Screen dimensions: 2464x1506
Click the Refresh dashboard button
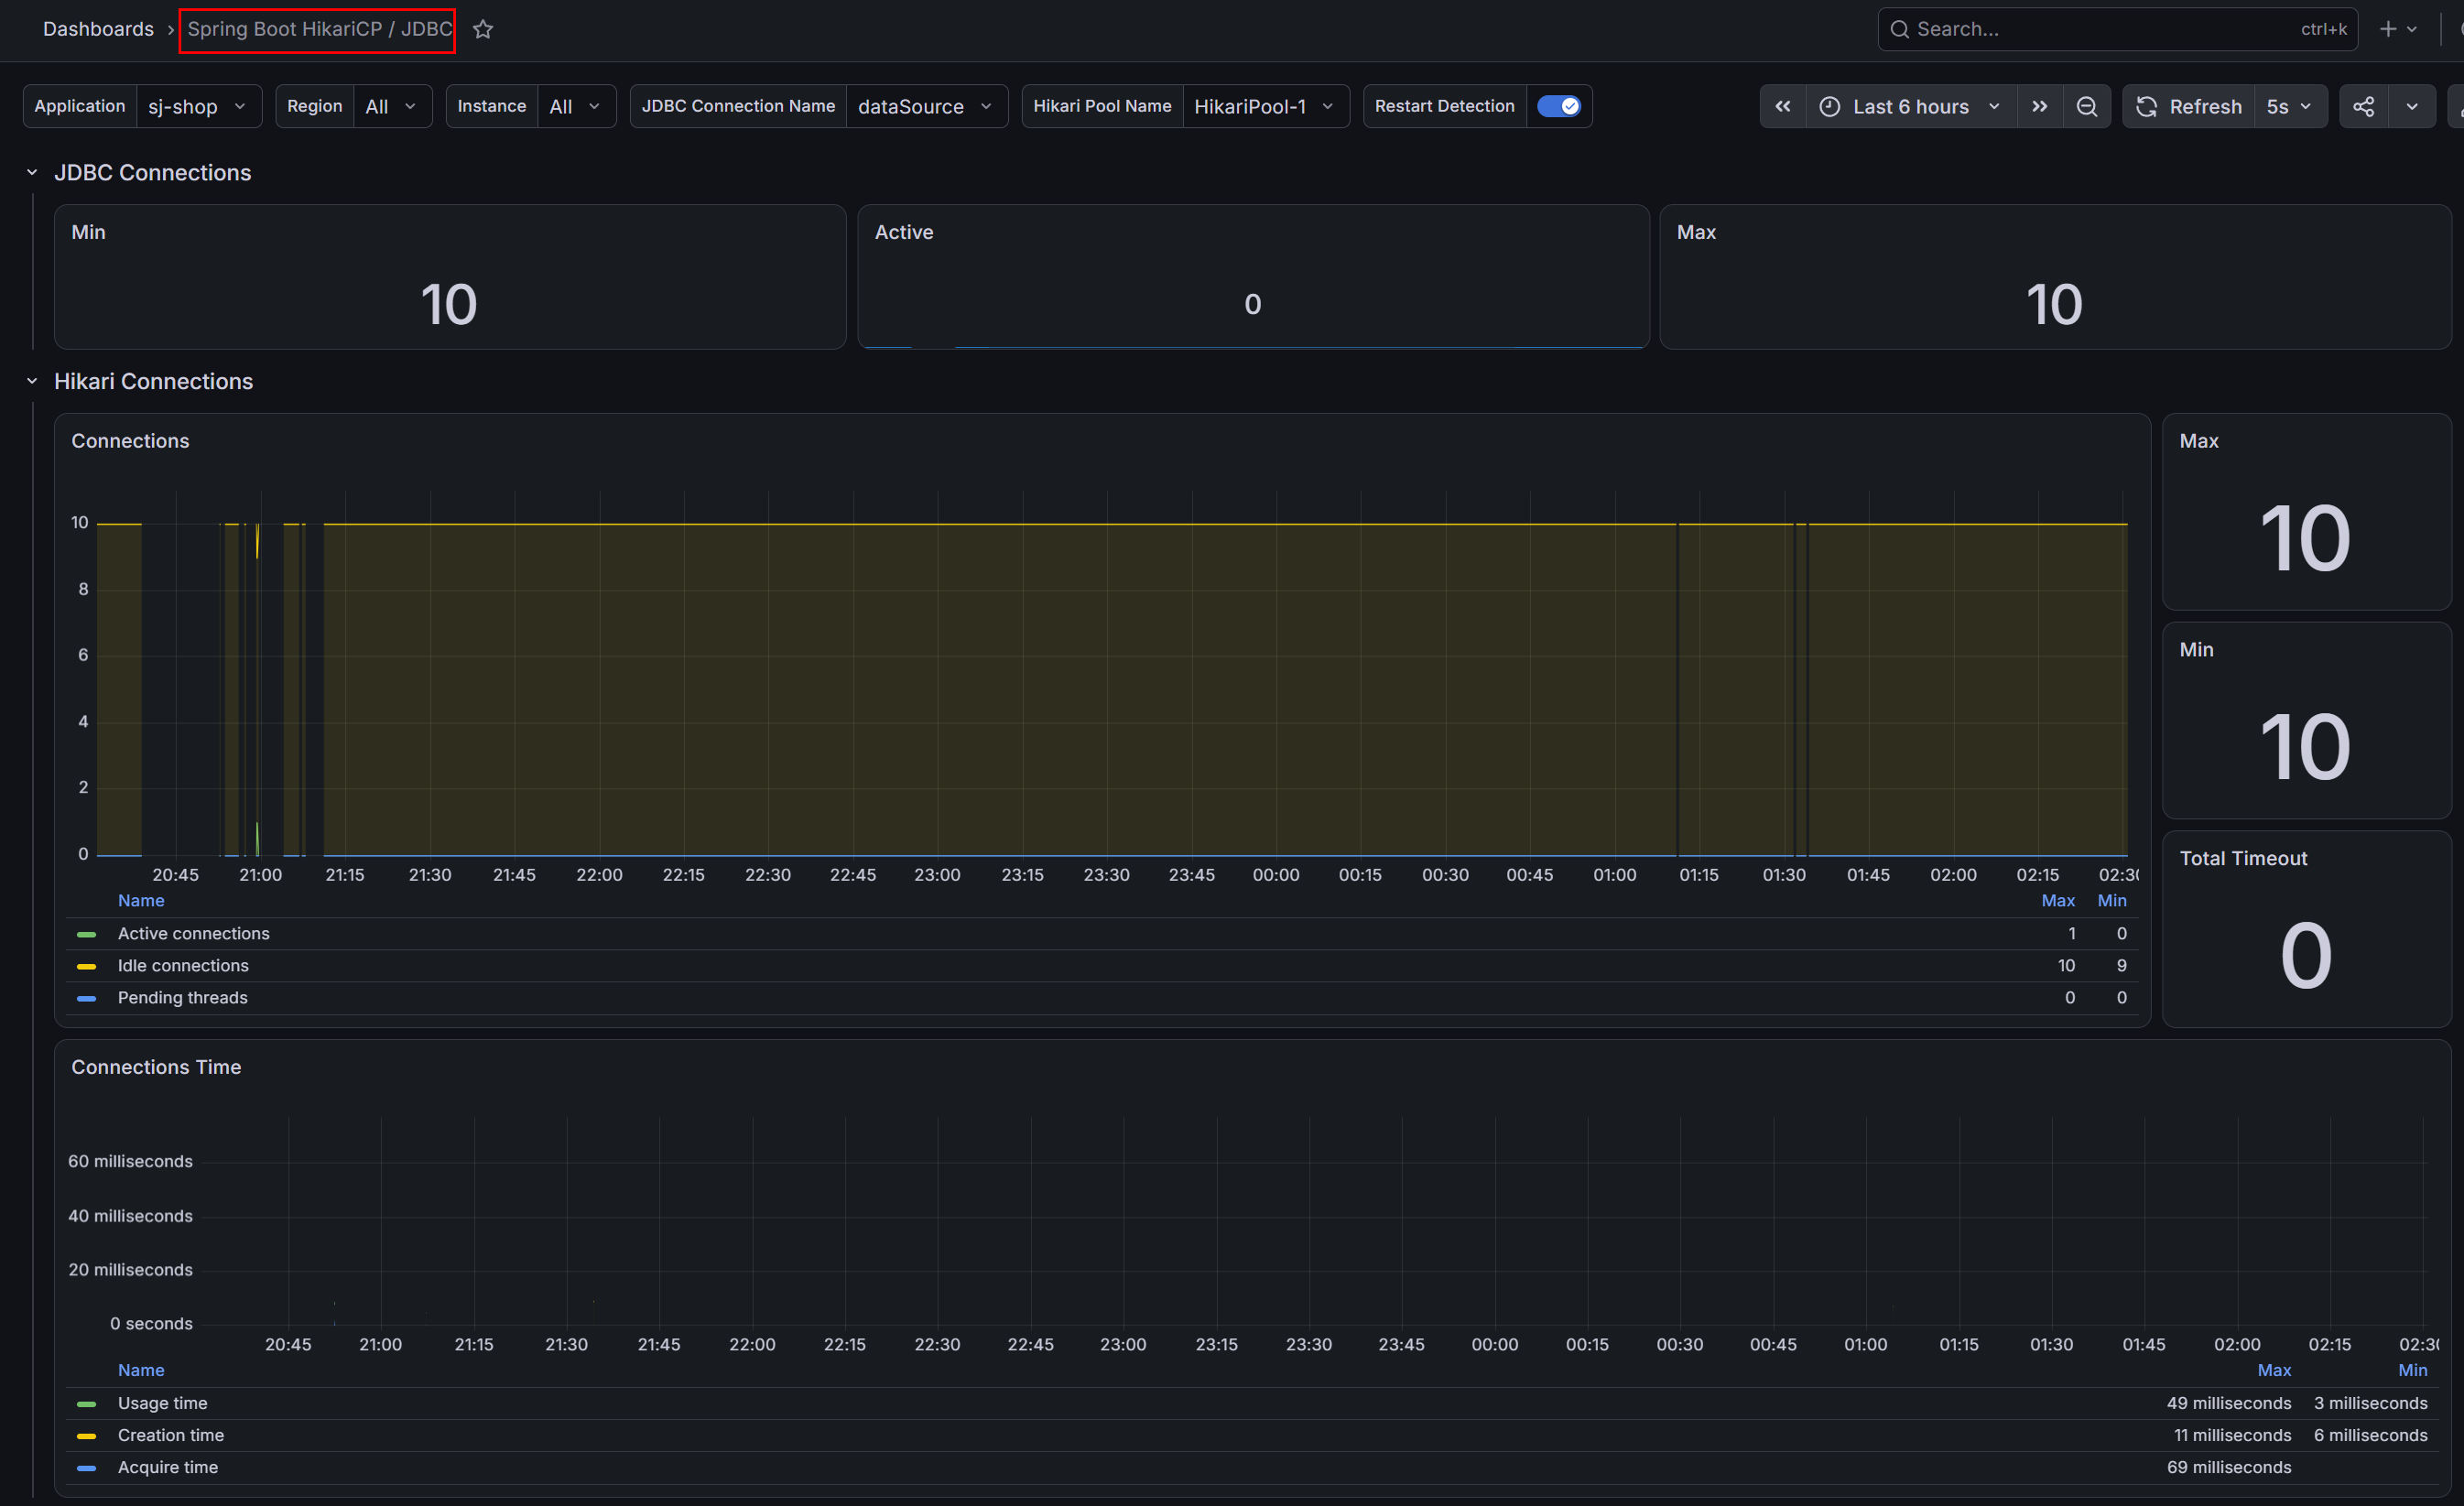[2189, 106]
